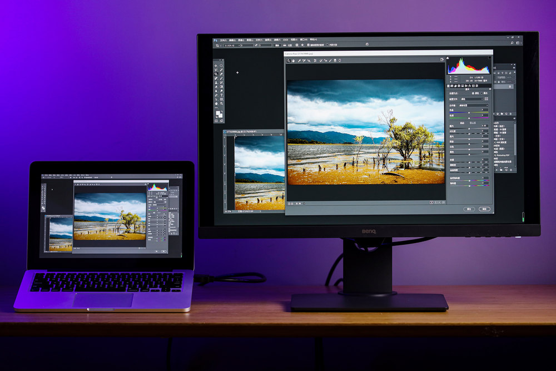Open the Camera Raw Profile dropdown
This screenshot has height=371, width=556.
472,100
